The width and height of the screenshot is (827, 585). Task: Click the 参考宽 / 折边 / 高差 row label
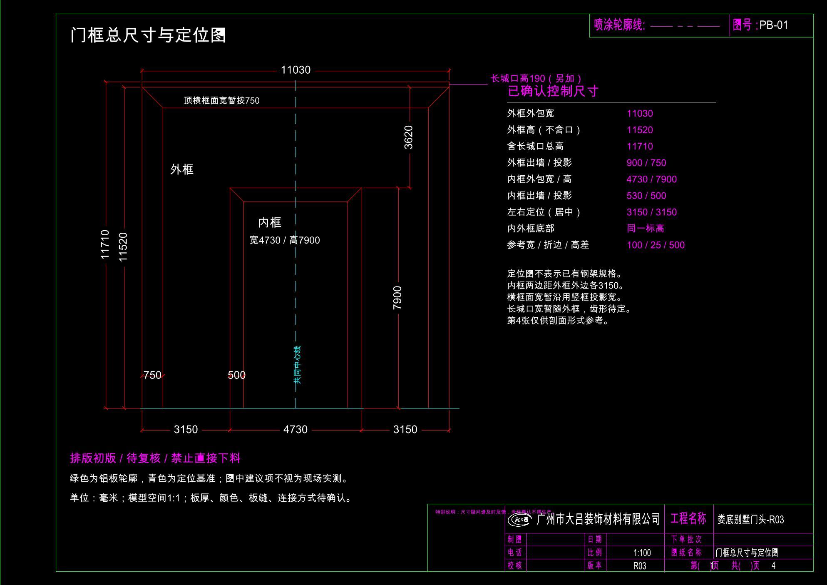[548, 245]
